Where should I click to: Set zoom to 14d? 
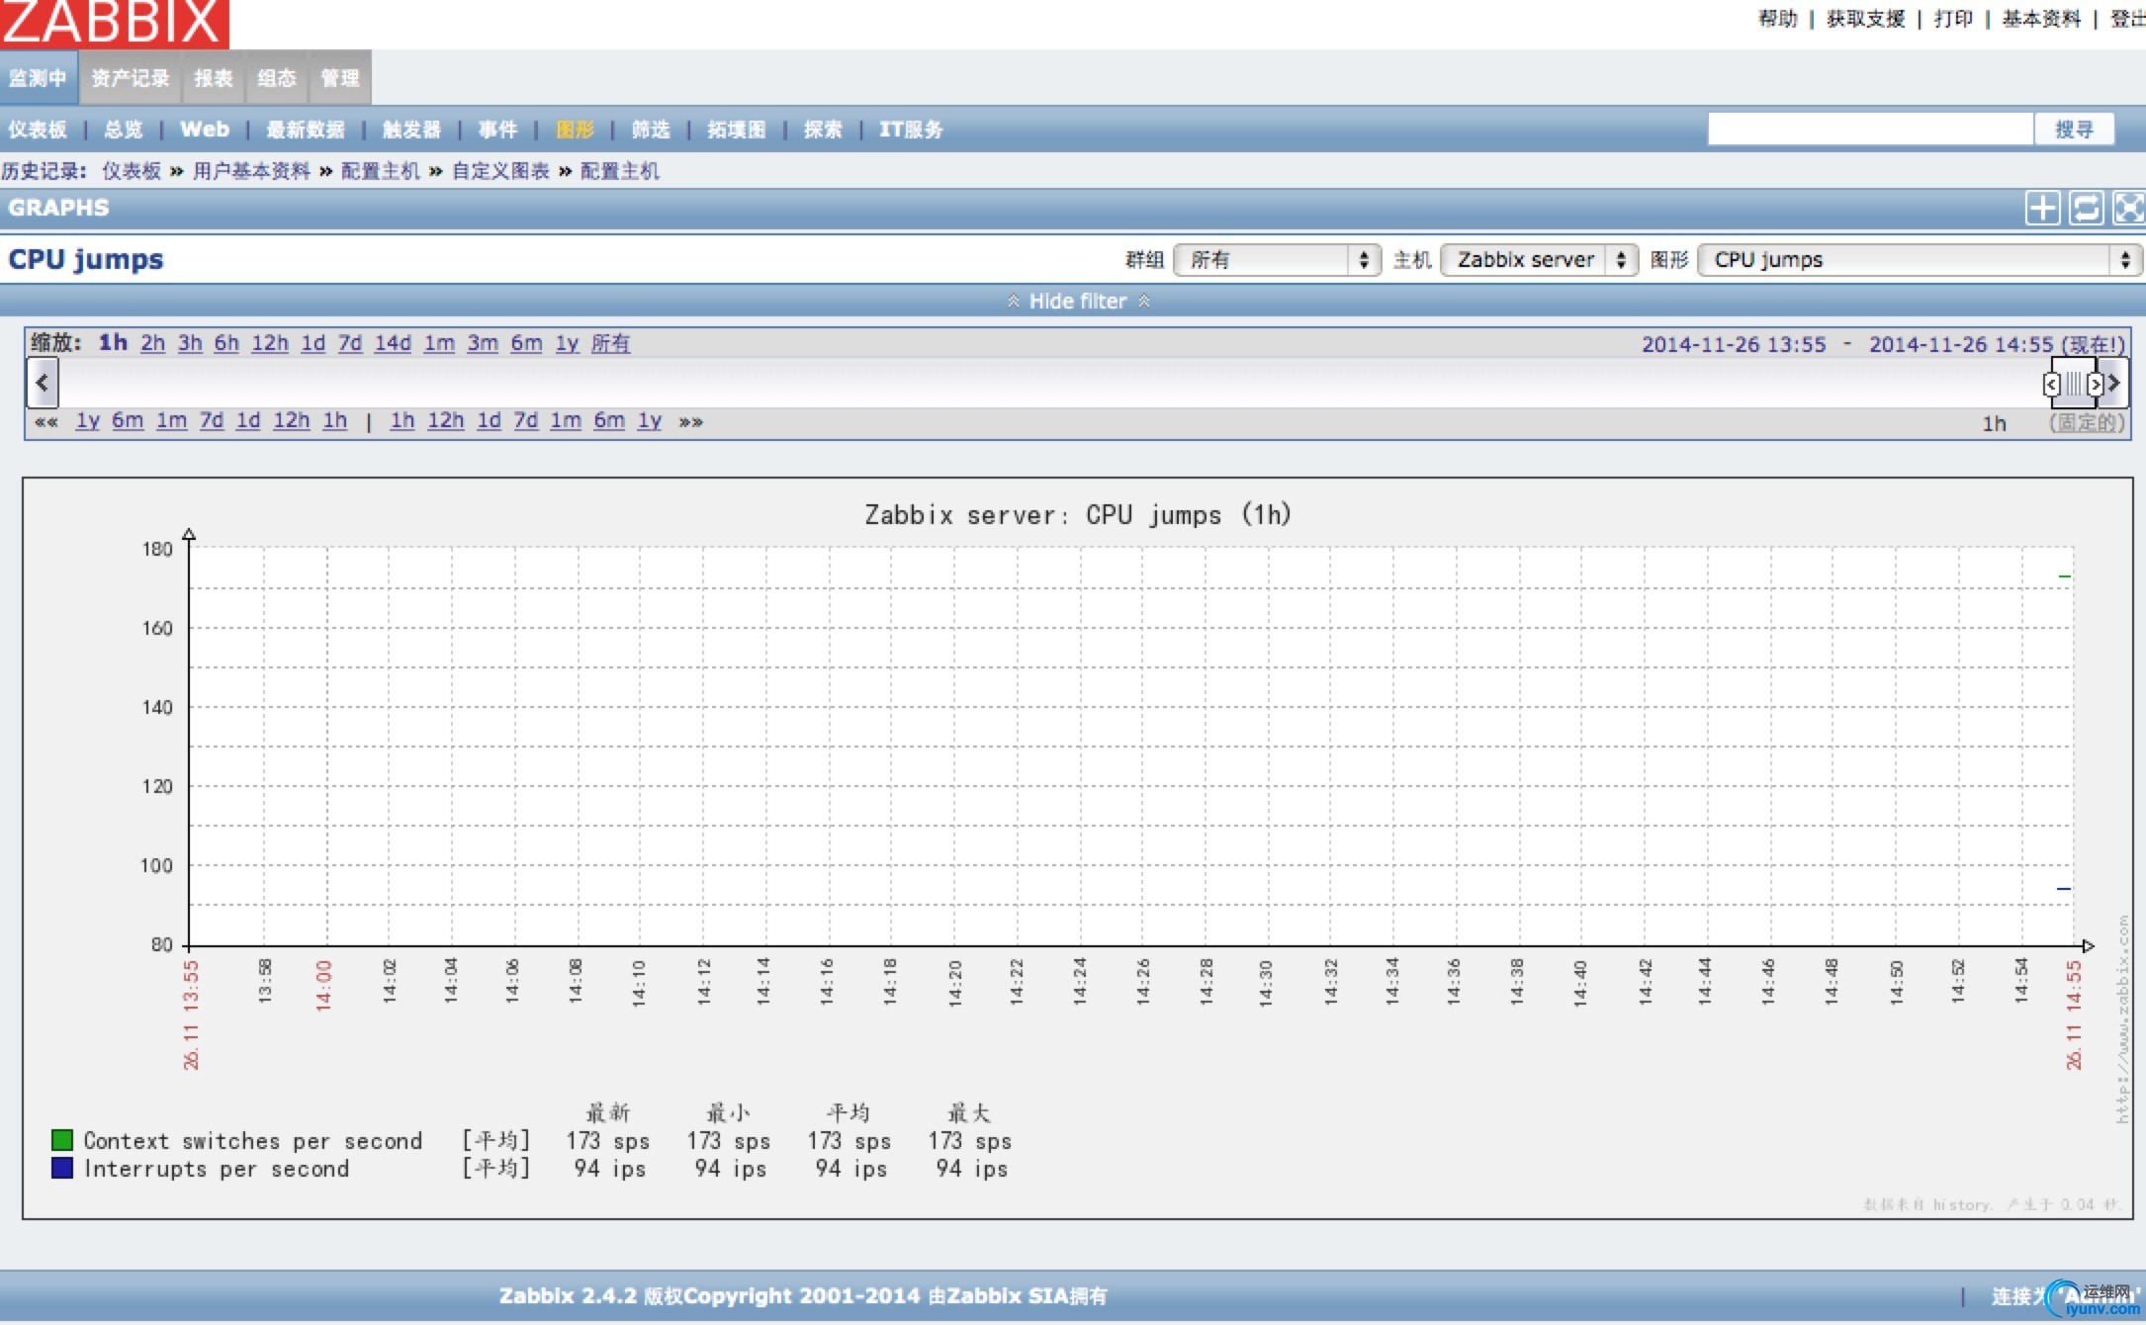393,343
